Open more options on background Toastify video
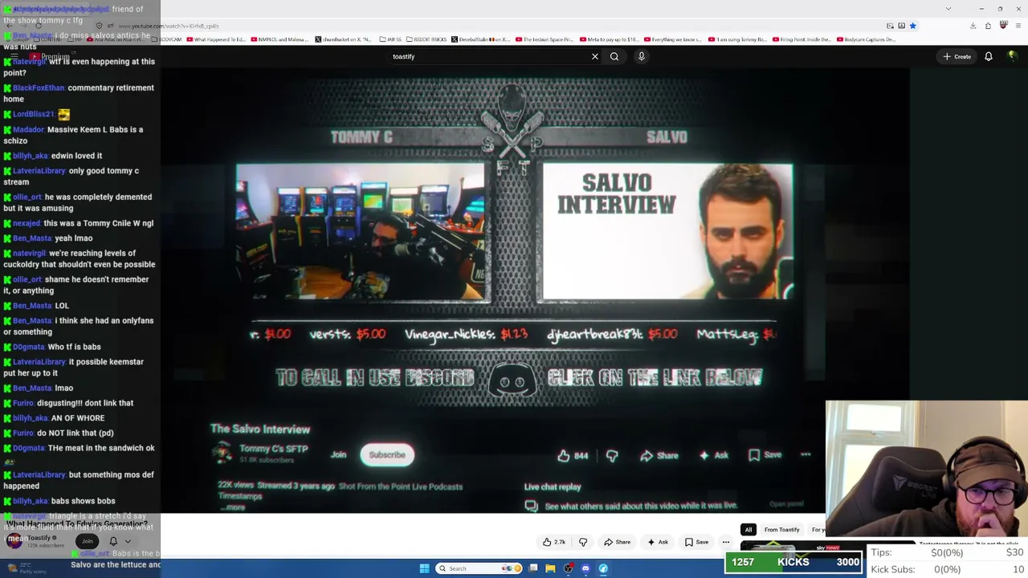 (726, 542)
